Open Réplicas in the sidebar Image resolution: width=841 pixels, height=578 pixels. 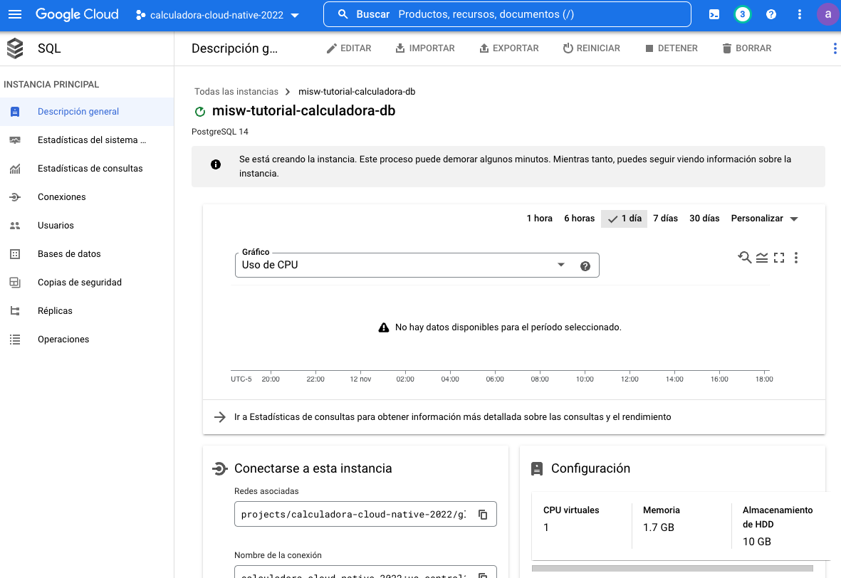coord(87,310)
